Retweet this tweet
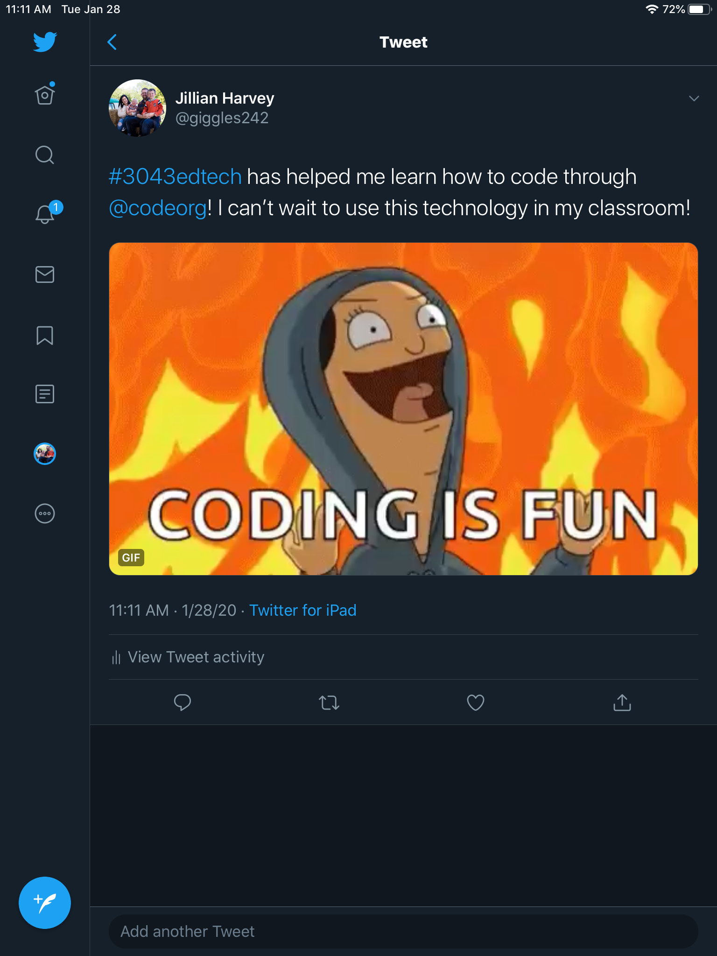717x956 pixels. [329, 703]
